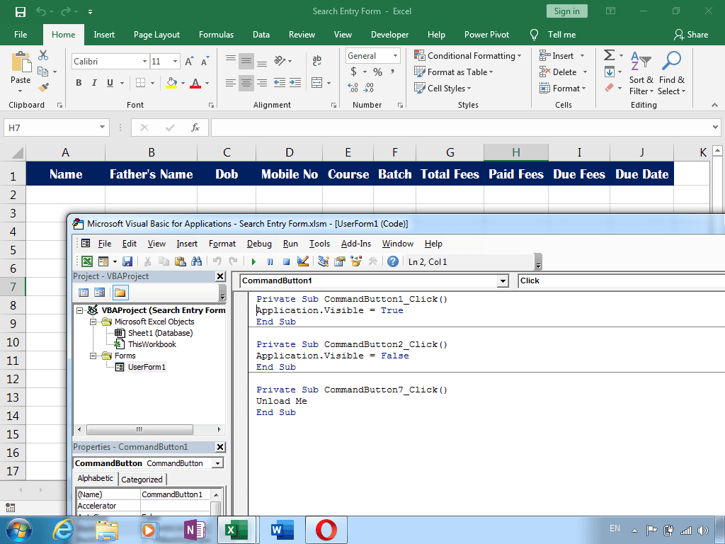Click the AutoSum sigma icon
This screenshot has width=725, height=544.
pyautogui.click(x=610, y=55)
